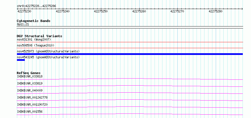Select variant nsv508508 (Teague2010) label
Image resolution: width=251 pixels, height=118 pixels.
pos(36,45)
